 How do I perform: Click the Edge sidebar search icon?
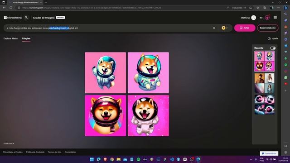pyautogui.click(x=286, y=14)
